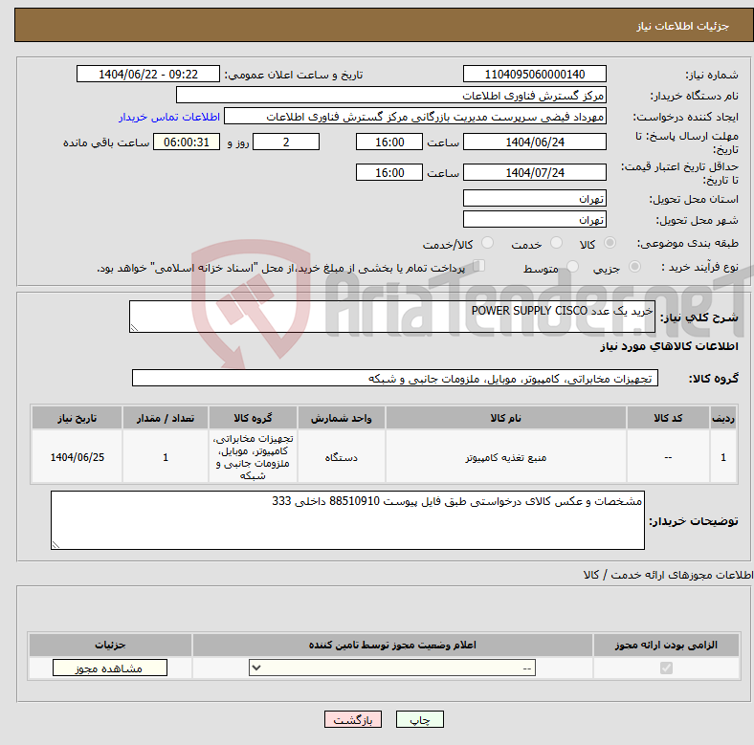The image size is (754, 745).
Task: Click the ایجاد کننده درخواست field
Action: click(x=415, y=117)
